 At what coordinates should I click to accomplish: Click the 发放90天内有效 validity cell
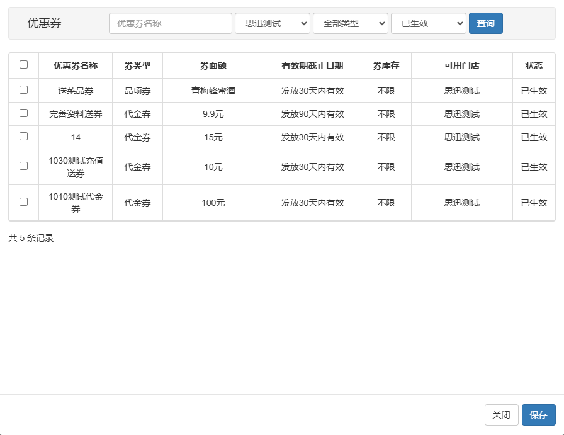tap(312, 114)
